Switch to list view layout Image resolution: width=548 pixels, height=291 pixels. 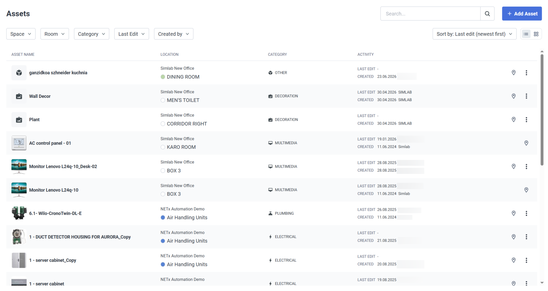click(x=526, y=34)
